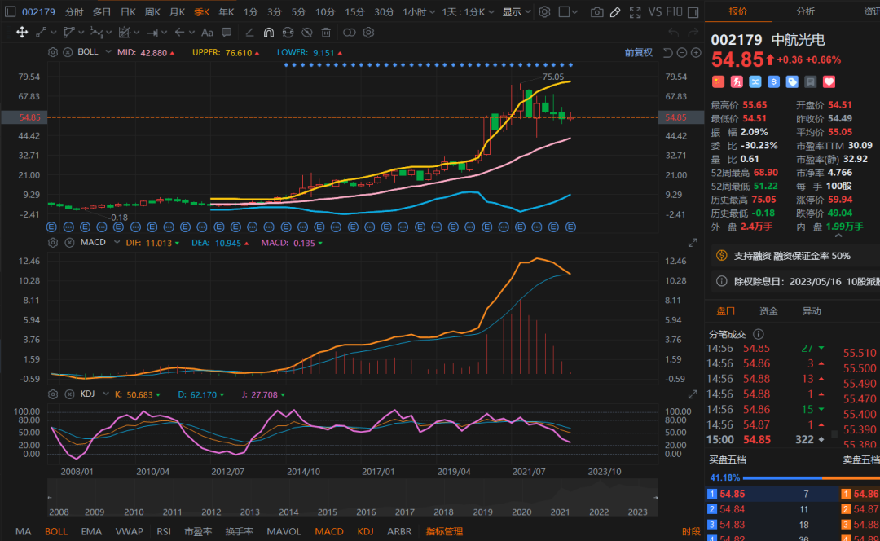Open BOLL indicator settings gear
Screen dimensions: 880x541
pos(53,52)
